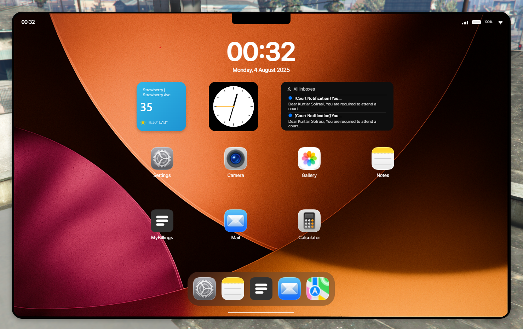Tap the home indicator bar at bottom
Viewport: 523px width, 329px height.
coord(261,312)
